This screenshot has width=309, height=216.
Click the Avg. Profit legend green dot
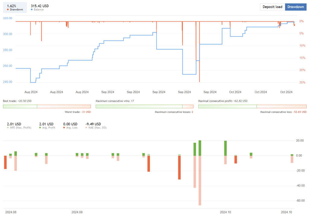point(41,128)
